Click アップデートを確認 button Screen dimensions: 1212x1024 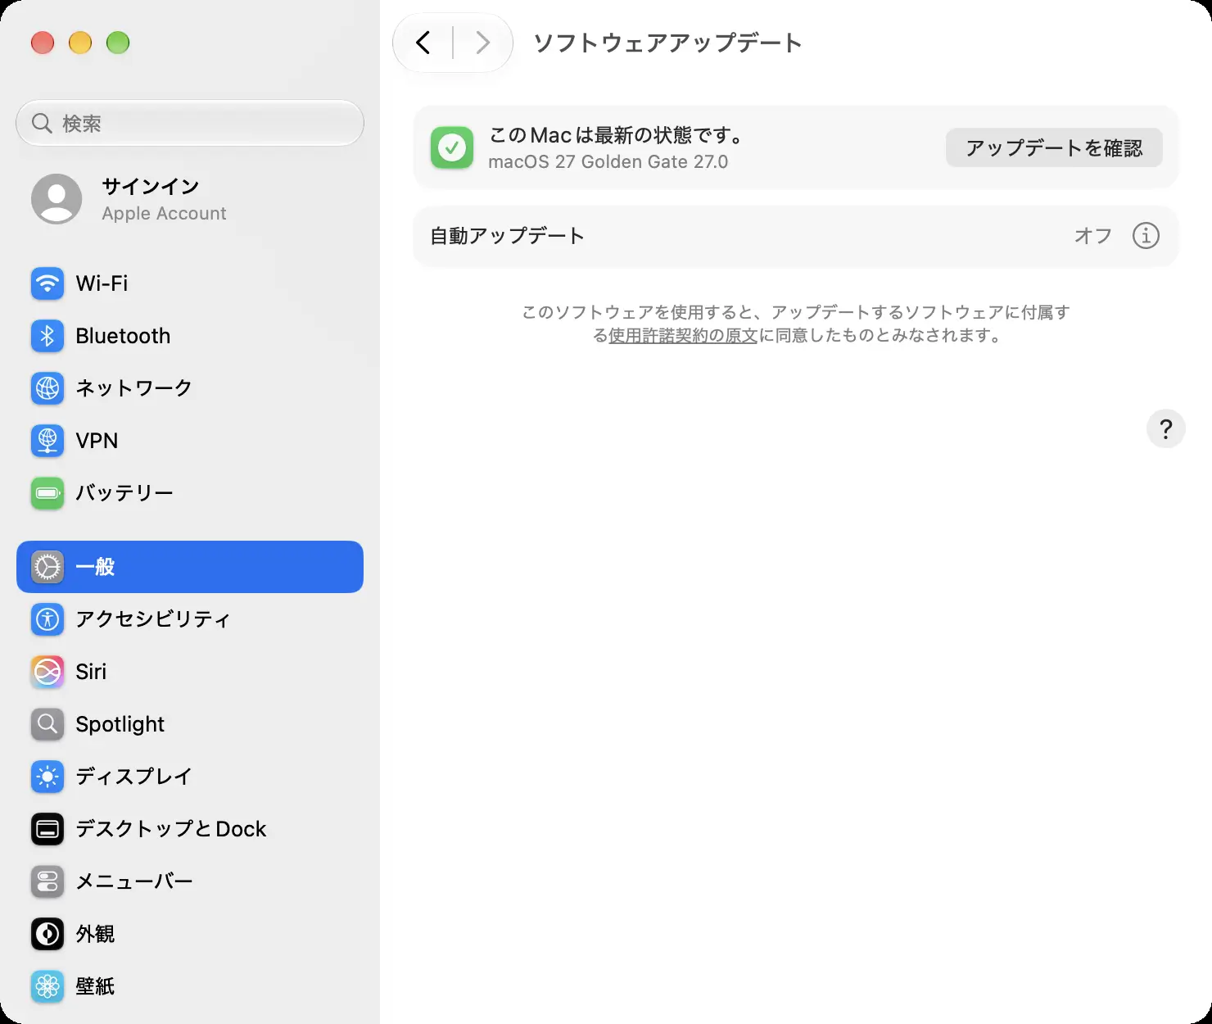pyautogui.click(x=1054, y=147)
